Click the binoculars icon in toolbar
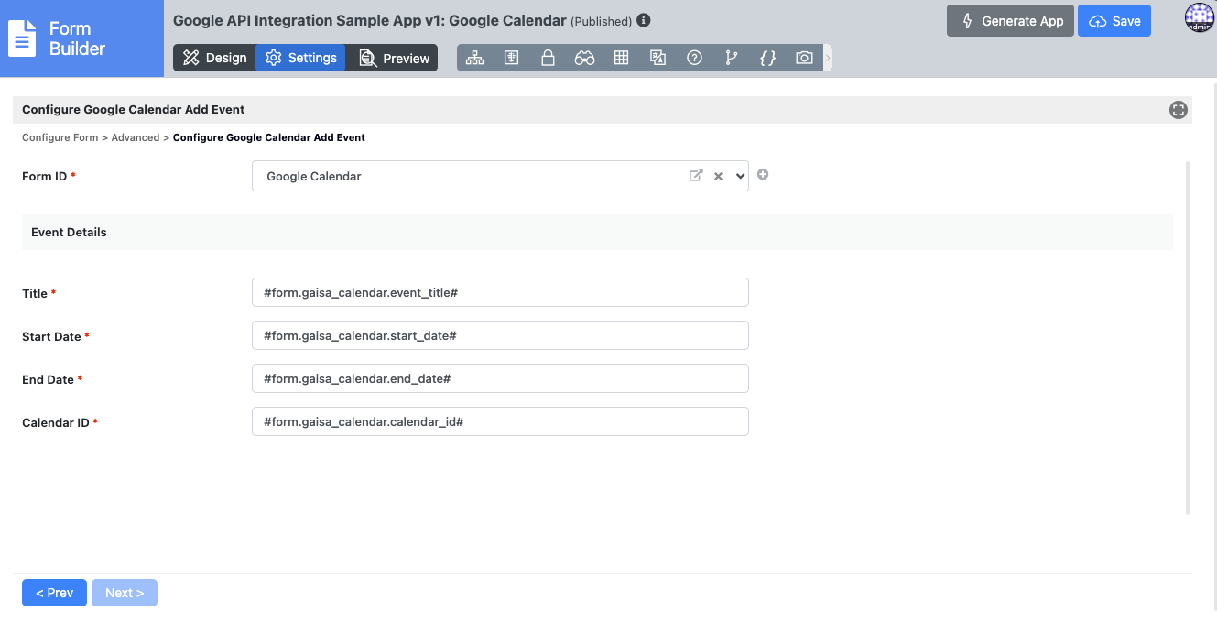 point(584,58)
